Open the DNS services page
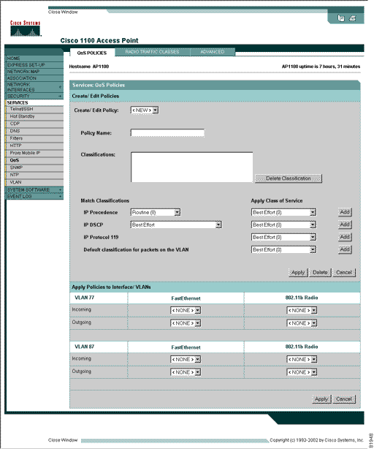The height and width of the screenshot is (449, 374). tap(34, 131)
